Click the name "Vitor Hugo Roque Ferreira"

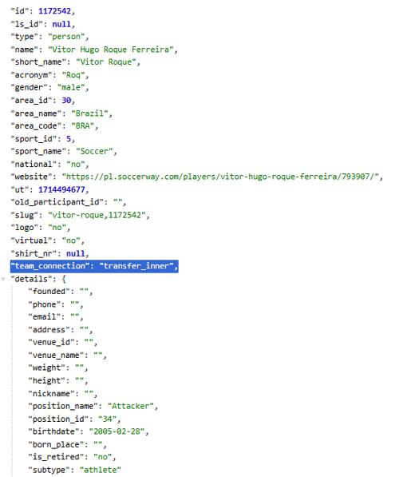click(x=111, y=50)
